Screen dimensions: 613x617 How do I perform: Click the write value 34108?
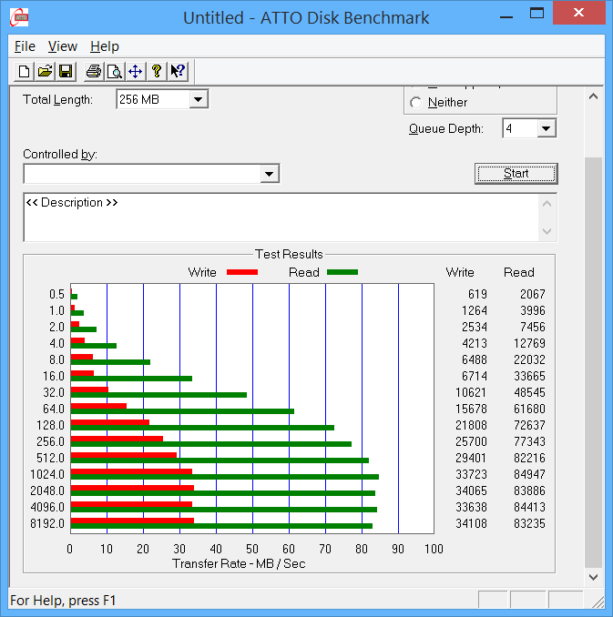click(471, 524)
